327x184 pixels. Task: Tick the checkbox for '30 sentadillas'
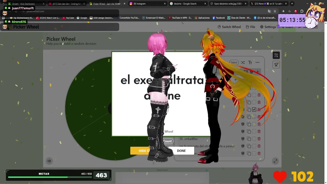254,139
